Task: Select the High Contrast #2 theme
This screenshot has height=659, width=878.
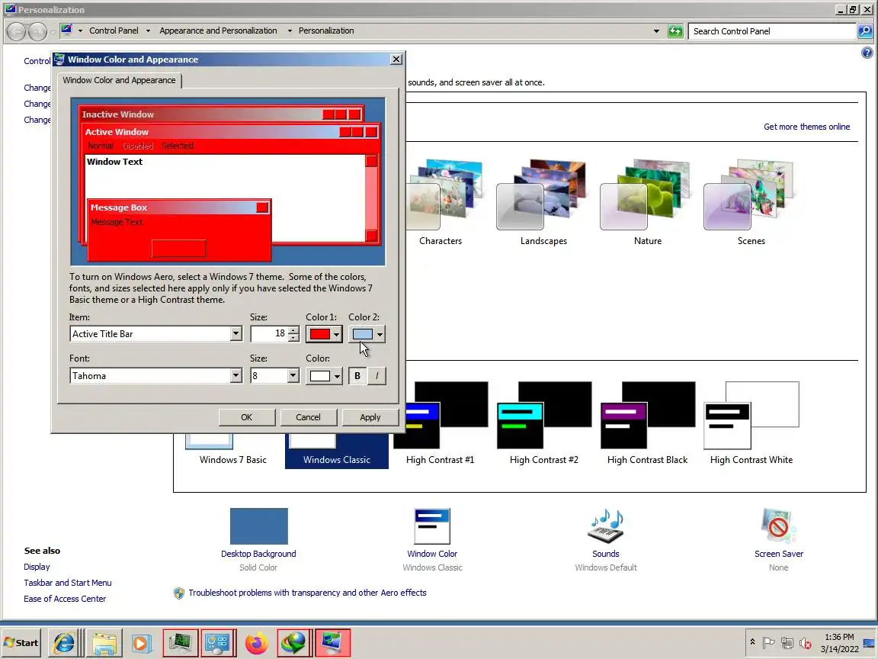Action: (x=543, y=424)
